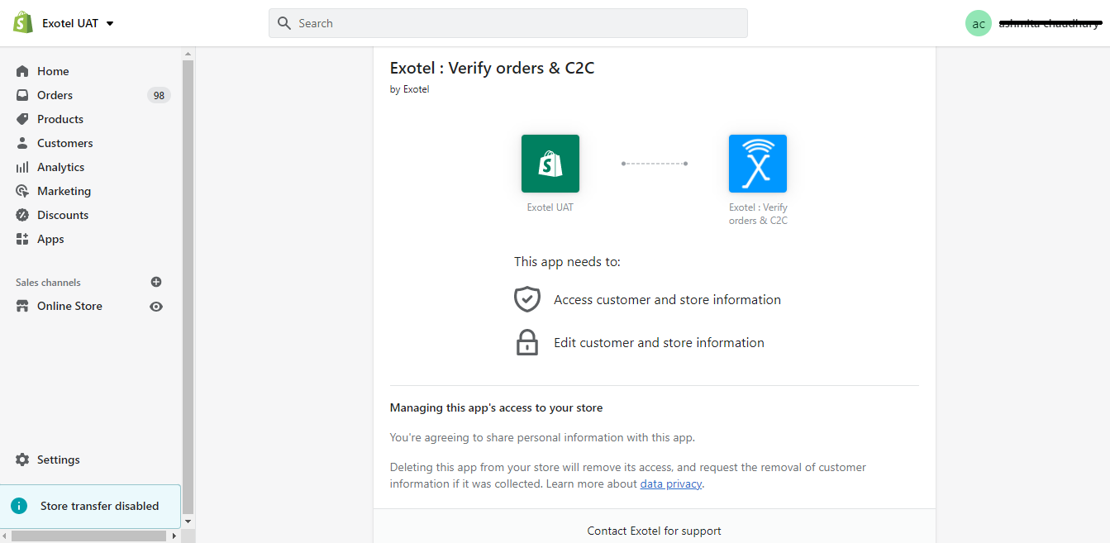This screenshot has width=1110, height=543.
Task: Go to Home in sidebar
Action: click(x=53, y=71)
